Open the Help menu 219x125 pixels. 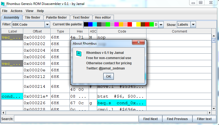pos(40,11)
